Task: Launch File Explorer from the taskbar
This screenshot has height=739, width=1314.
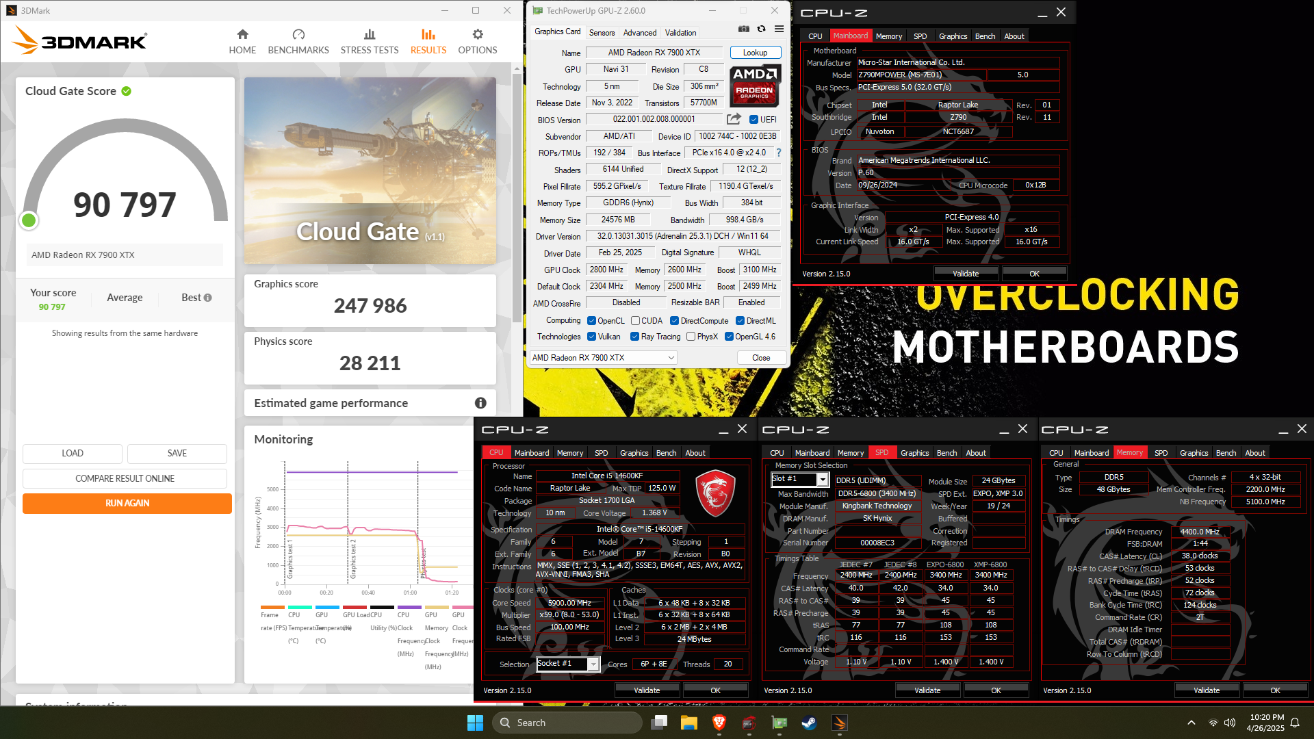Action: (x=689, y=723)
